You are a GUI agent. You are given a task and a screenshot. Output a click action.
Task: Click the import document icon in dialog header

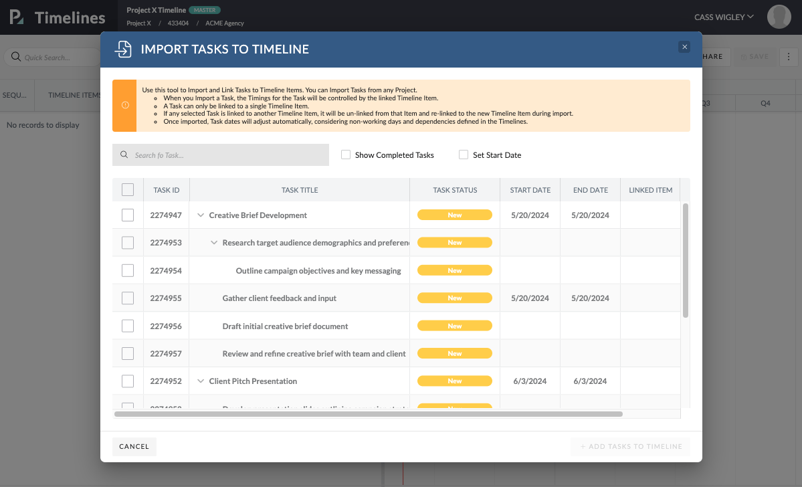coord(123,49)
